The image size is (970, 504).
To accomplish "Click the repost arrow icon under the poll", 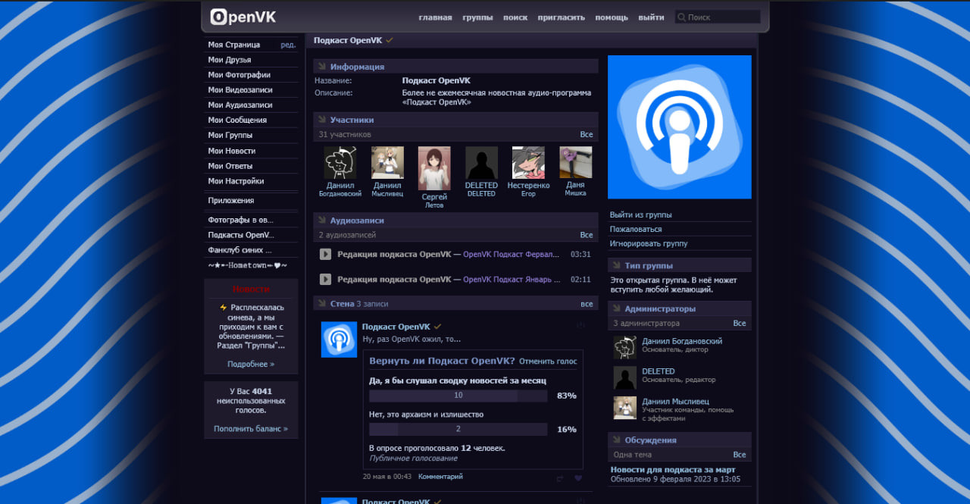I will [560, 478].
